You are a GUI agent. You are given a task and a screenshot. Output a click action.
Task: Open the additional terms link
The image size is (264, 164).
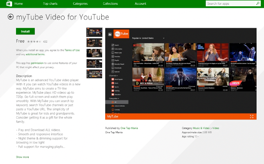coord(35,54)
